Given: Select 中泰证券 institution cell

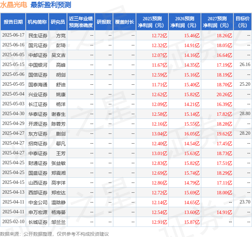Looking at the screenshot, I should click(38, 153).
